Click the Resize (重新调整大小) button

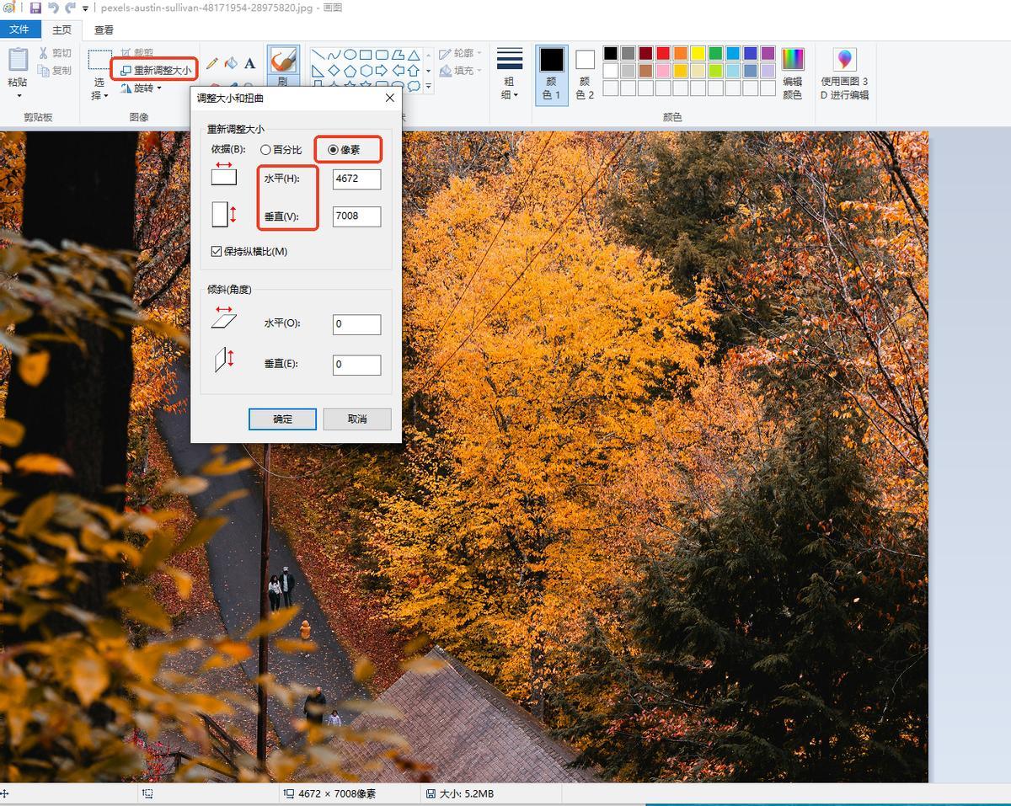[157, 71]
